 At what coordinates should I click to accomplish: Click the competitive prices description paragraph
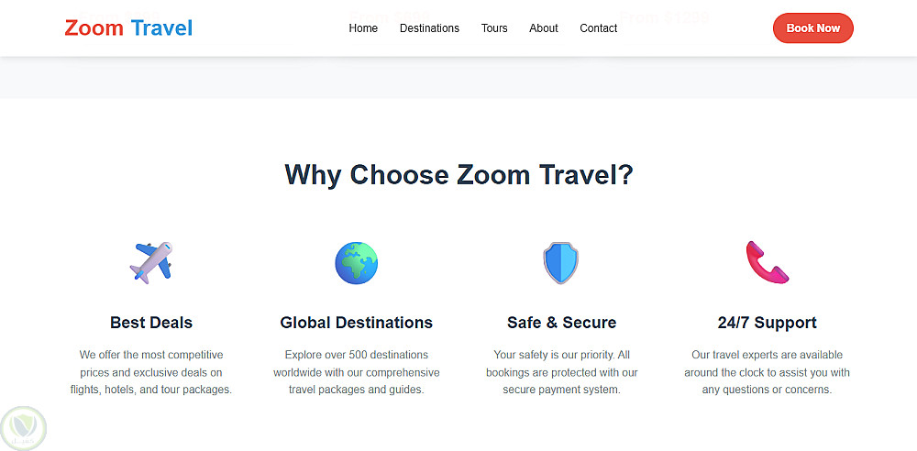coord(151,372)
